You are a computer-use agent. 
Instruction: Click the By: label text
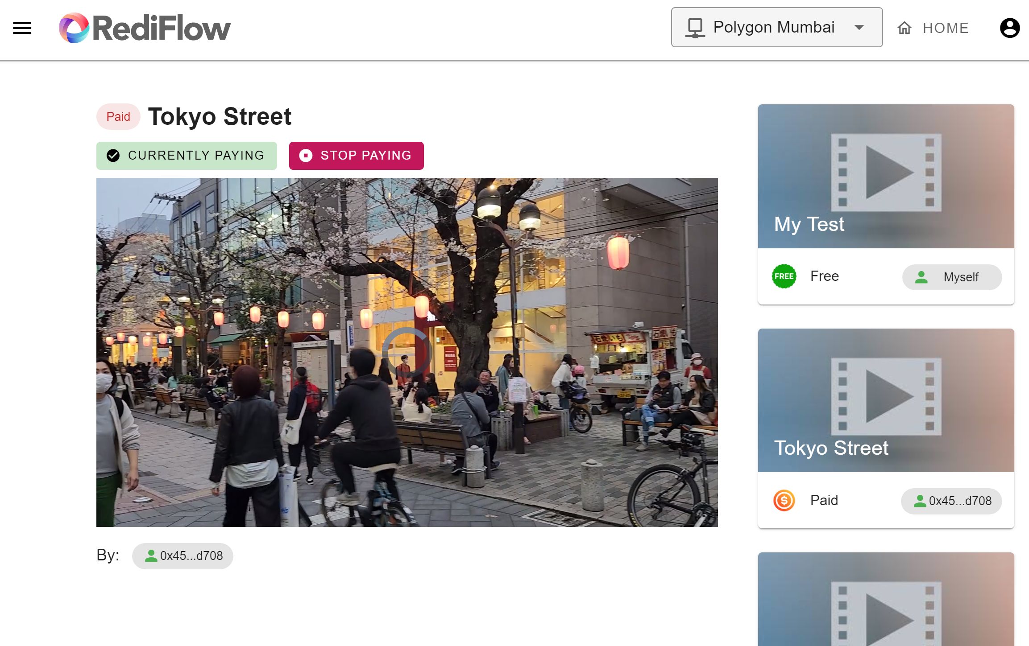pyautogui.click(x=108, y=555)
